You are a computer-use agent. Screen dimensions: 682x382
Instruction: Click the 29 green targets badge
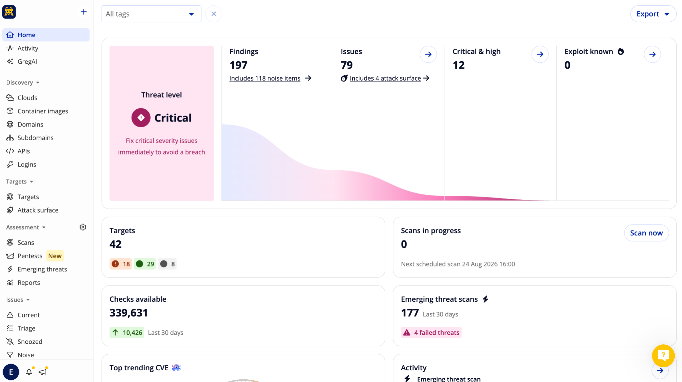click(x=145, y=264)
